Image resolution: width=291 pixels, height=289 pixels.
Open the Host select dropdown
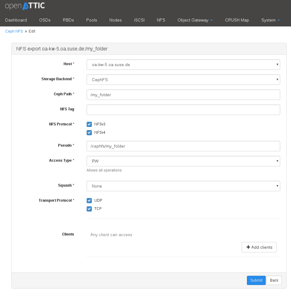183,65
